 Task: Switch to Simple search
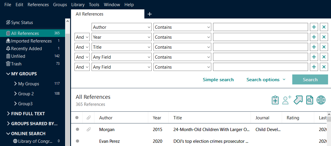pyautogui.click(x=218, y=80)
